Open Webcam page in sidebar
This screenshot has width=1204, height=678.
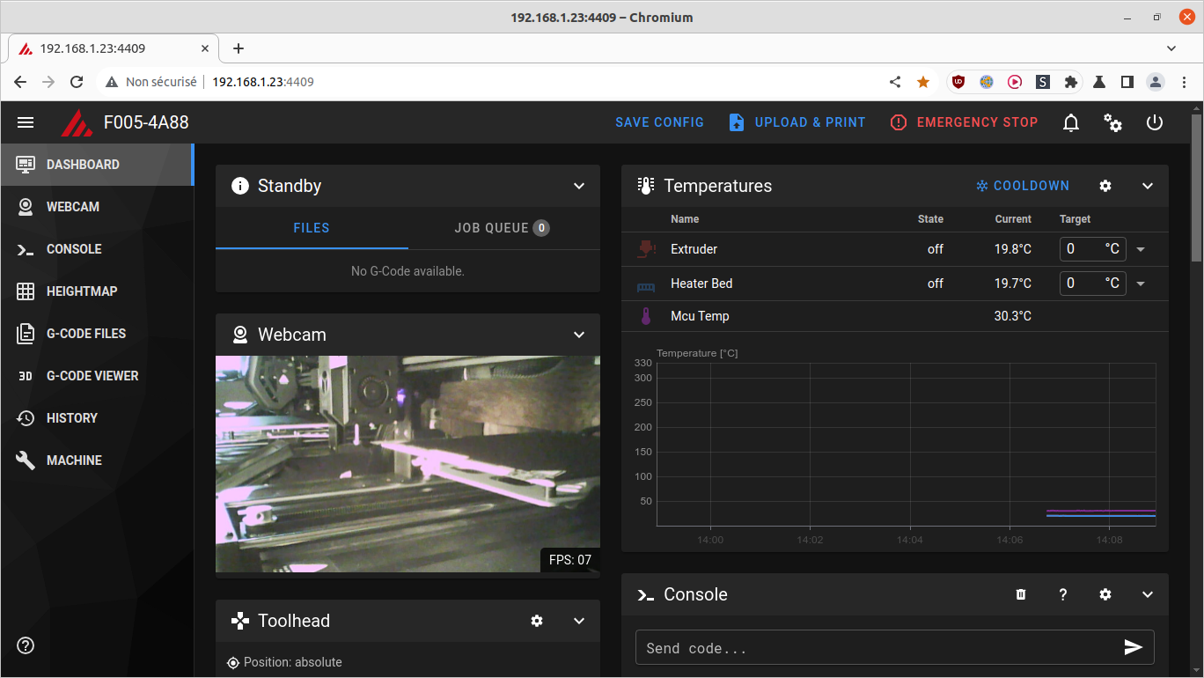click(97, 207)
